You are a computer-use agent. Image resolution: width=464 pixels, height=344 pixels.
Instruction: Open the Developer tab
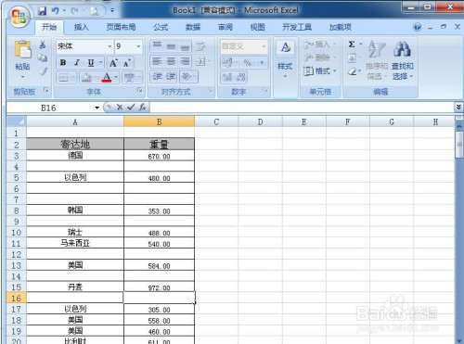click(297, 27)
